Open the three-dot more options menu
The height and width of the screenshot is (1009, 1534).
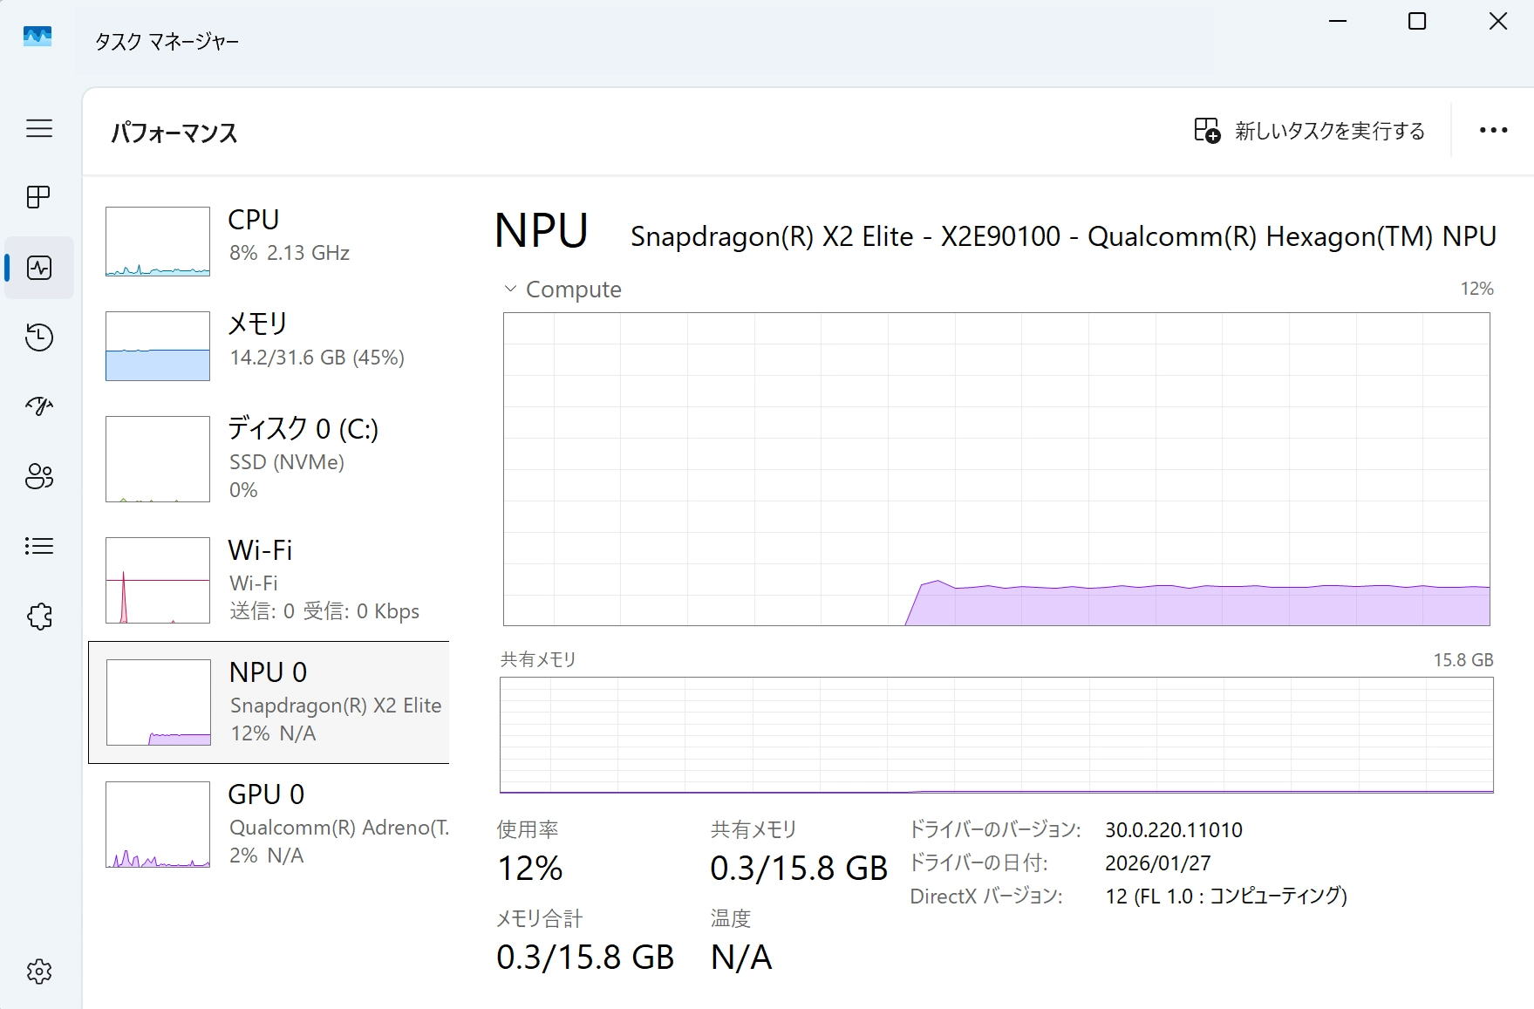[x=1493, y=130]
